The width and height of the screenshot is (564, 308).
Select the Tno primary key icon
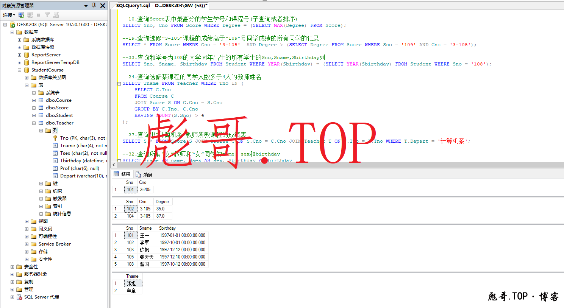(55, 138)
